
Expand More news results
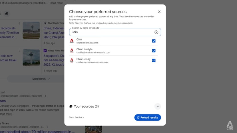(x=41, y=79)
